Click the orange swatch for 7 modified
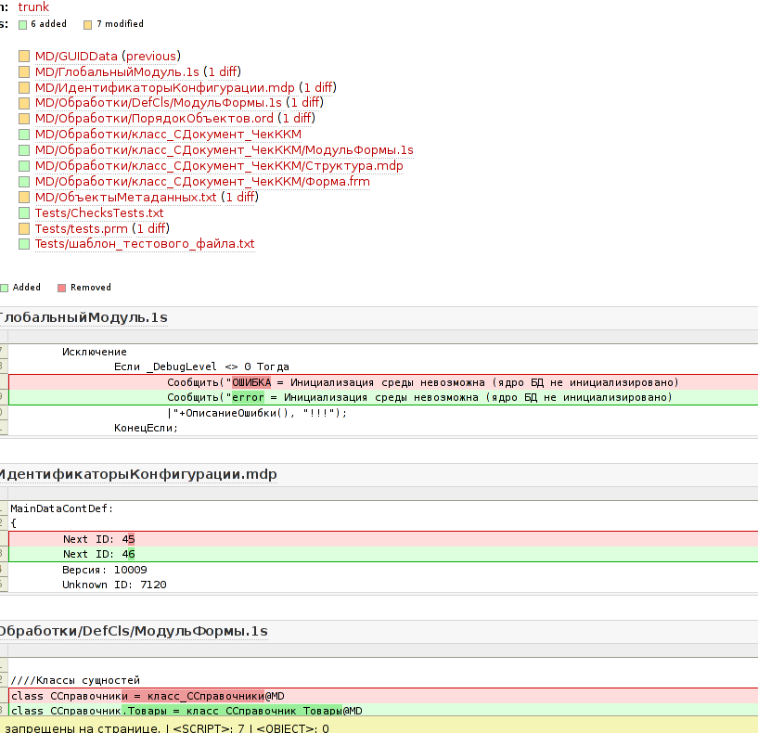The width and height of the screenshot is (758, 733). click(87, 24)
